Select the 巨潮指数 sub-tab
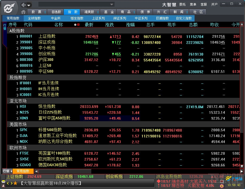Viewport: 245px width, 189px height. [163, 18]
